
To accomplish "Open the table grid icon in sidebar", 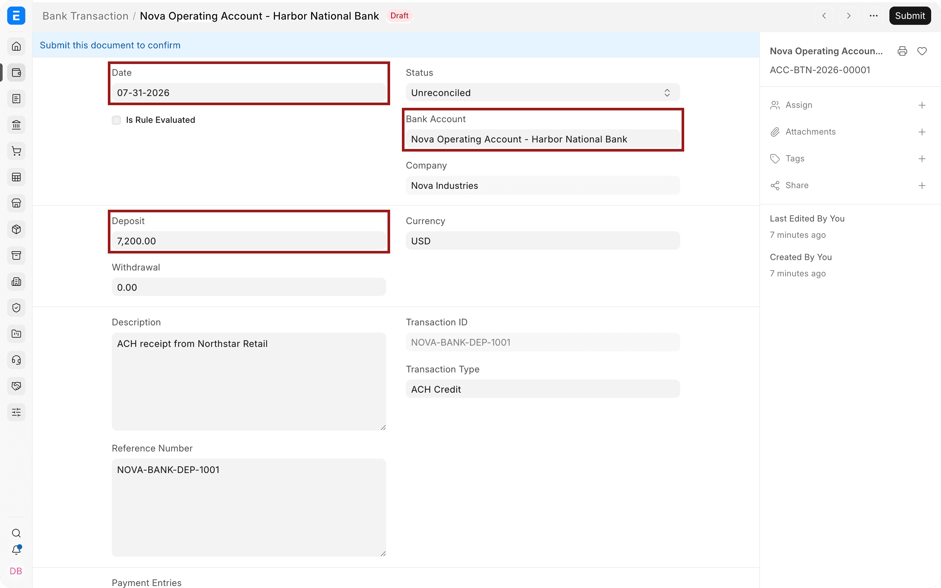I will (16, 177).
